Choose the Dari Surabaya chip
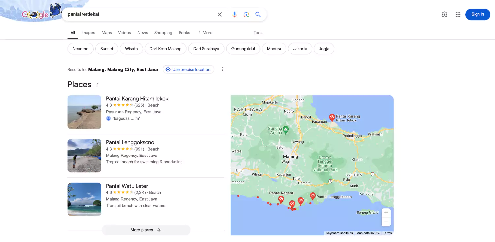This screenshot has height=242, width=495. pyautogui.click(x=206, y=49)
